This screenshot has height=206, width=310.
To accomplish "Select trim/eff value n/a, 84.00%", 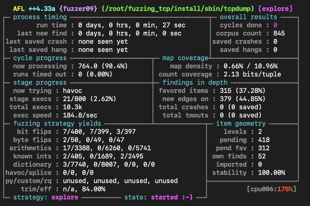I will (84, 189).
